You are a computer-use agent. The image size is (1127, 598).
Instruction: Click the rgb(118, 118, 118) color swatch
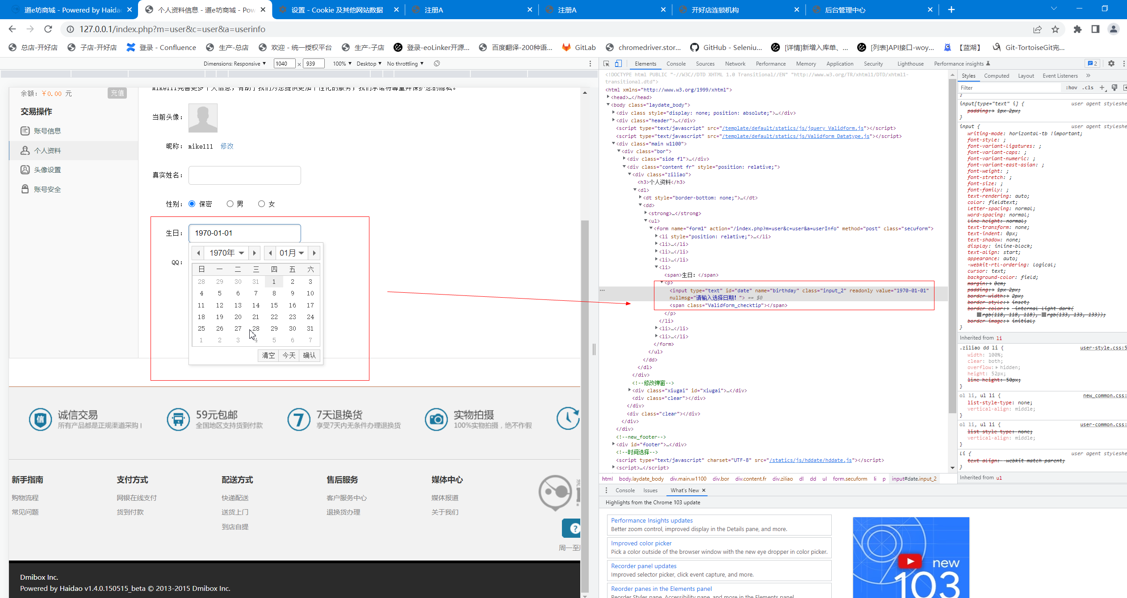[x=979, y=315]
